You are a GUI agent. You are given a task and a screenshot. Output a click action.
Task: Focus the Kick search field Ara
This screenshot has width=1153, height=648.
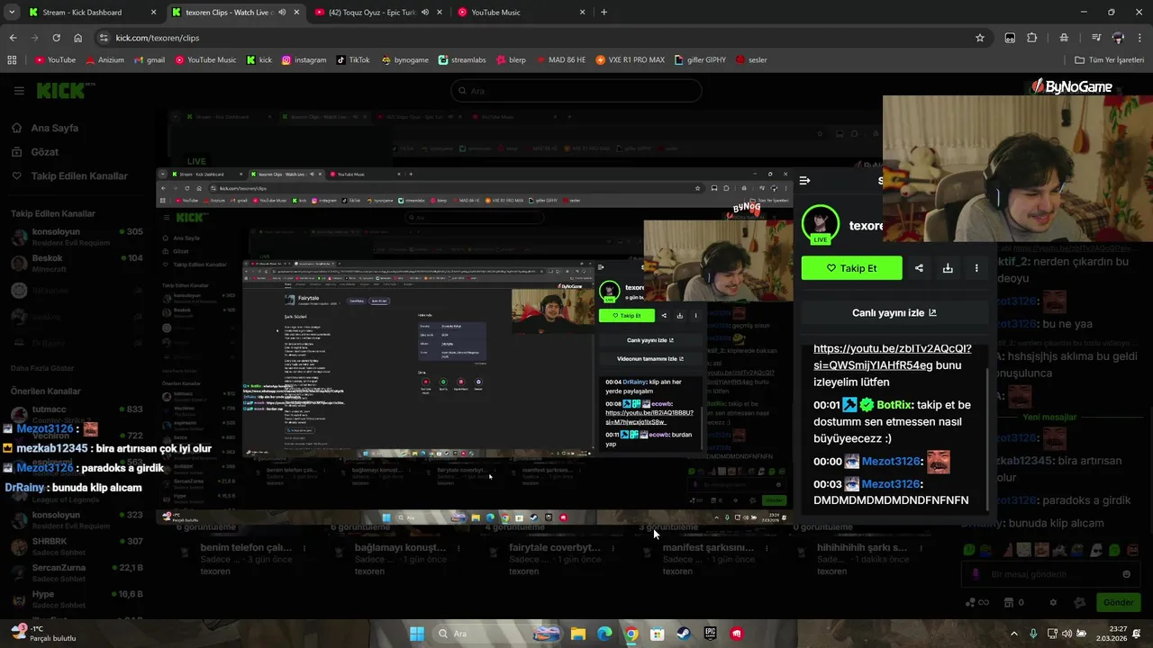pos(576,91)
